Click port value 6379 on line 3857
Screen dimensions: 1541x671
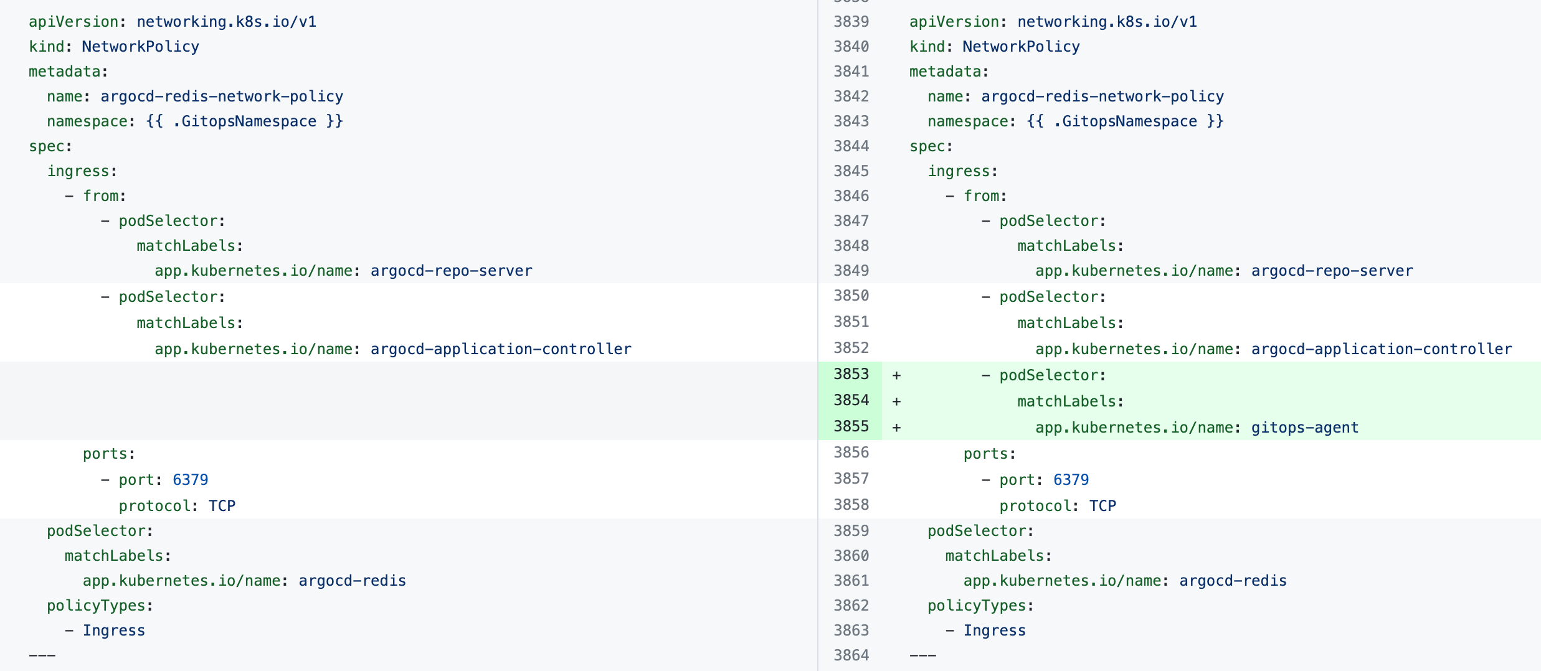click(1071, 480)
